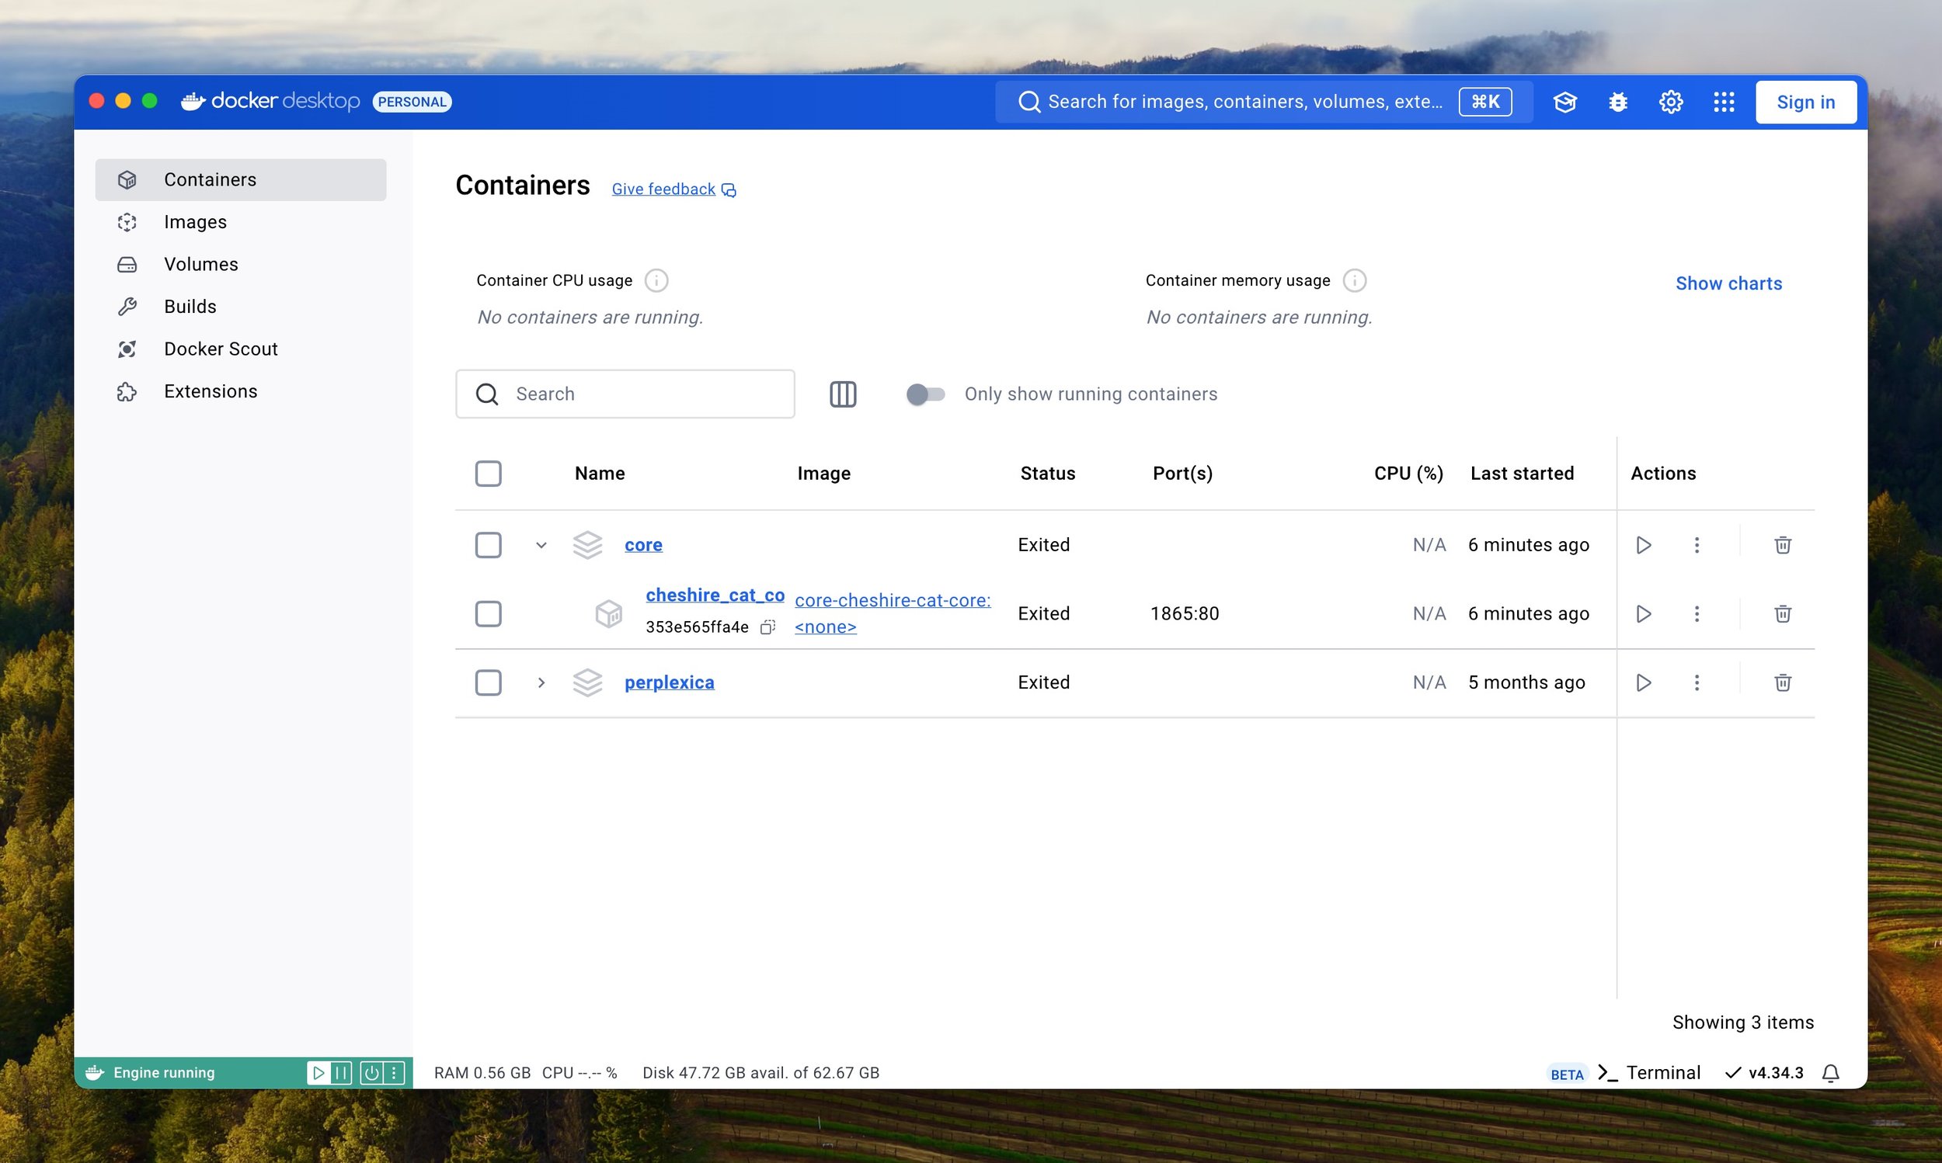Screen dimensions: 1942x1163
Task: Open the Learning Center graduation cap icon
Action: pos(1565,102)
